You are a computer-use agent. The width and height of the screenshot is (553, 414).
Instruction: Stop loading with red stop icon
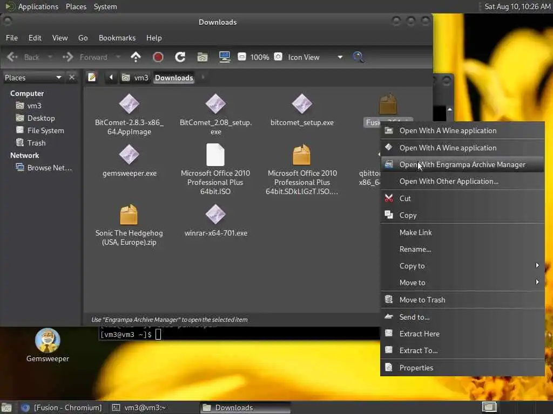158,57
